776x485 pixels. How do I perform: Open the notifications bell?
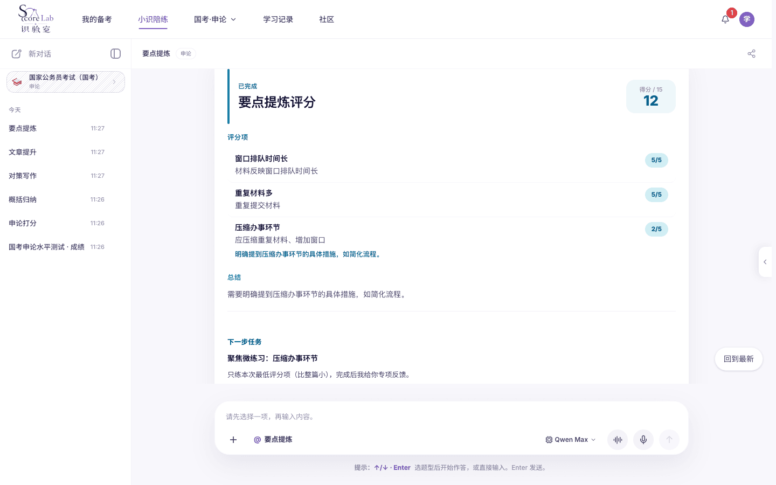click(725, 19)
